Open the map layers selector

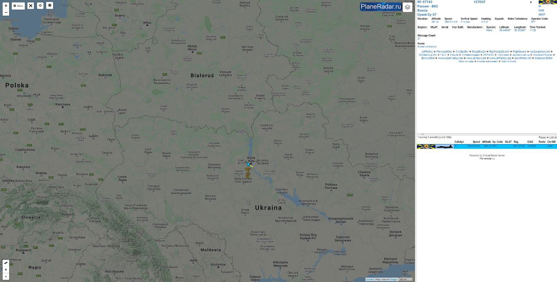click(407, 7)
